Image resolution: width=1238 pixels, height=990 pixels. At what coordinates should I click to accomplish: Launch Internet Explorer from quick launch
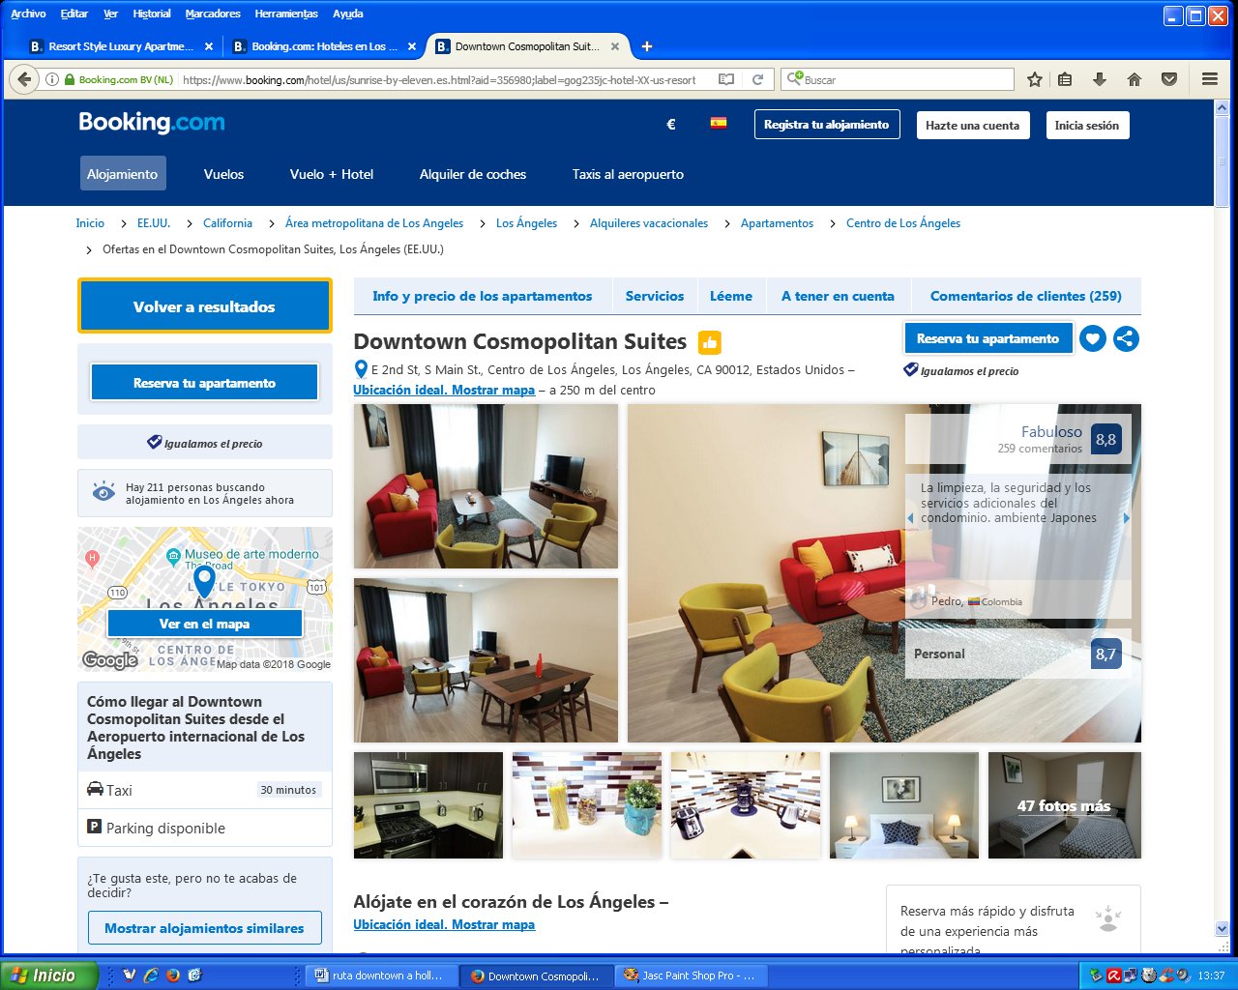pos(151,975)
